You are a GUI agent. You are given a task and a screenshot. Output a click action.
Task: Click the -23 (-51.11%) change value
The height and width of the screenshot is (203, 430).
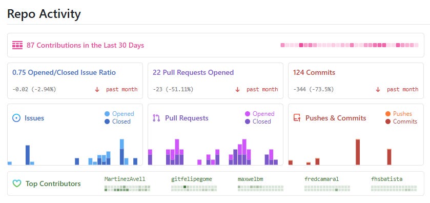173,89
